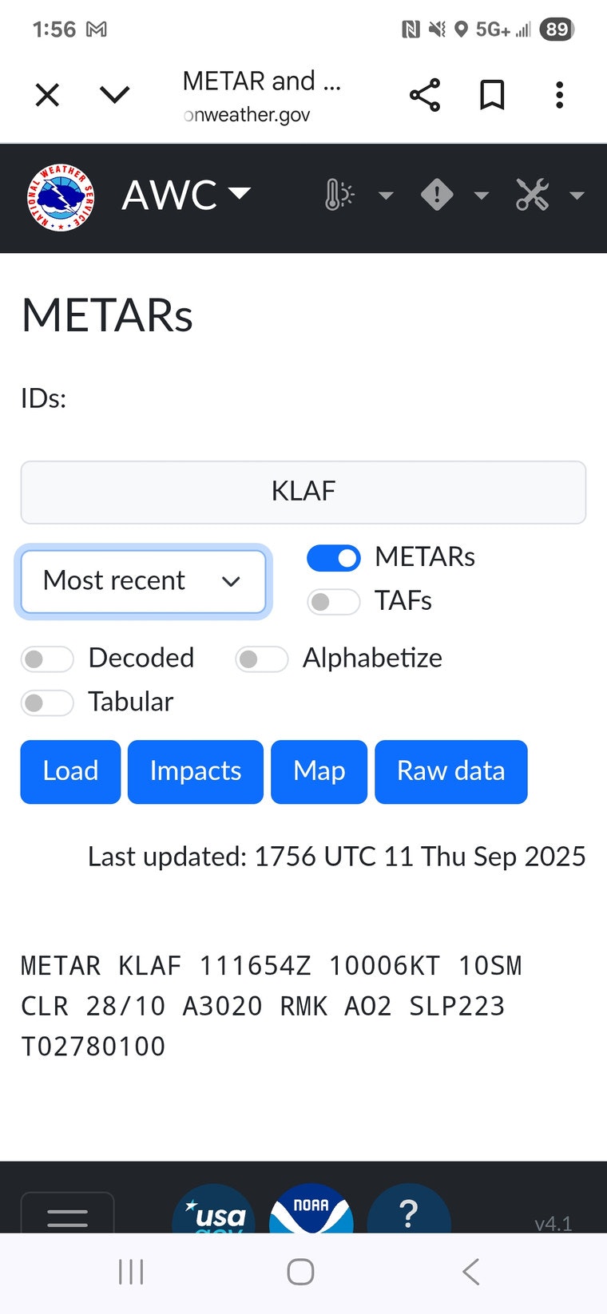Switch on Tabular view
Viewport: 607px width, 1314px height.
(47, 703)
